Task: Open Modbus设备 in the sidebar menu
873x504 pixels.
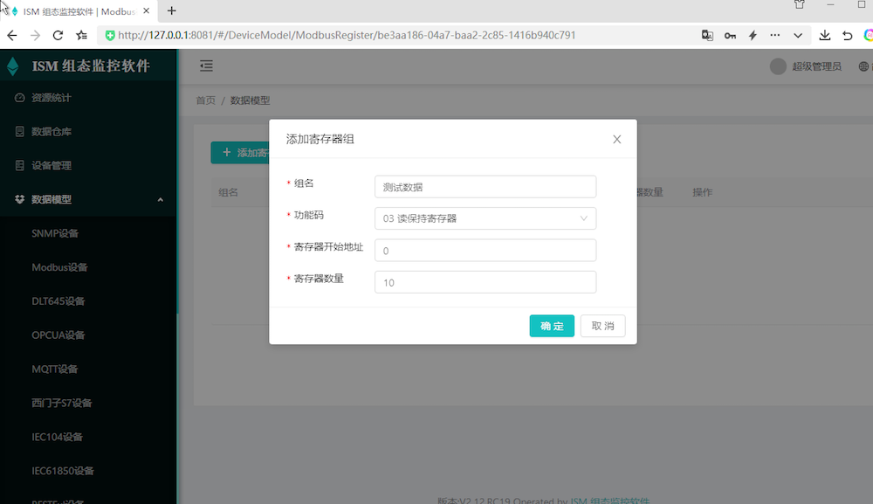Action: pos(59,267)
